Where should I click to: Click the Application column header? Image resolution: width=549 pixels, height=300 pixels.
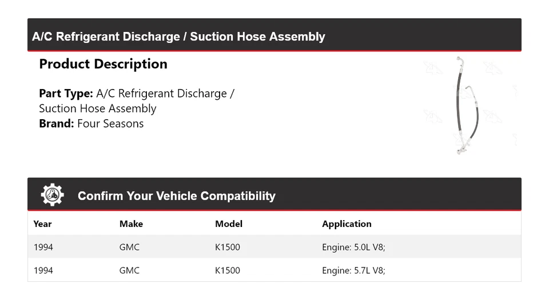(x=347, y=224)
